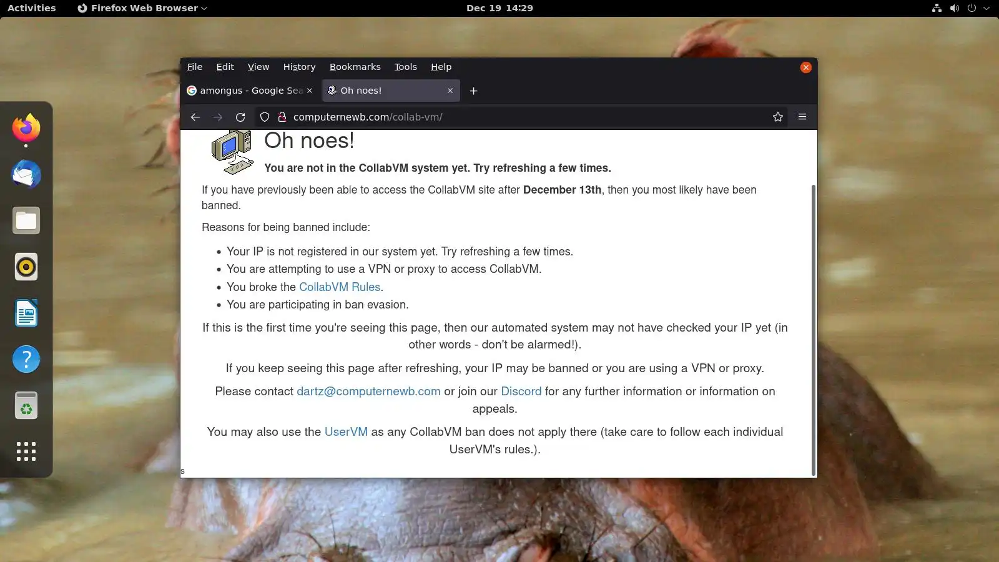Screen dimensions: 999x562
Task: Open the Help menu
Action: (441, 67)
